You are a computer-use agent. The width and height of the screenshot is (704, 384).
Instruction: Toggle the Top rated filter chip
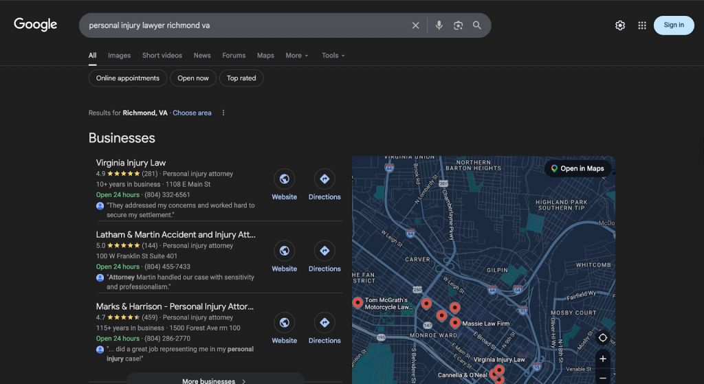pyautogui.click(x=241, y=78)
